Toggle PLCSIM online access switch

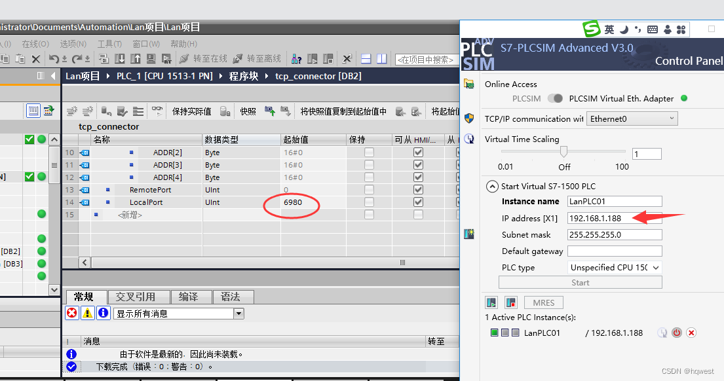click(555, 98)
